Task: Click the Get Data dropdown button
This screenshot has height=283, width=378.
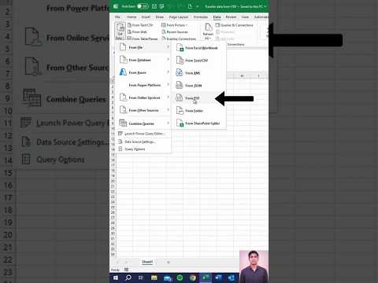Action: (x=120, y=31)
